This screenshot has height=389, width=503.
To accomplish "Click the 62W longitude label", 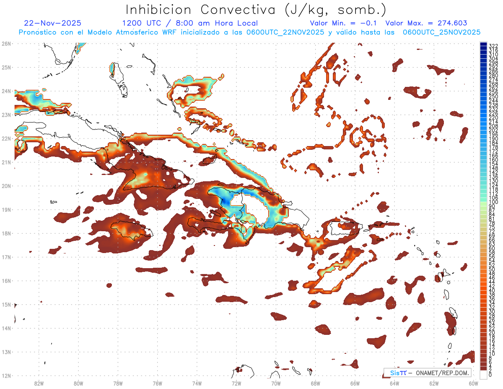I will [x=434, y=383].
